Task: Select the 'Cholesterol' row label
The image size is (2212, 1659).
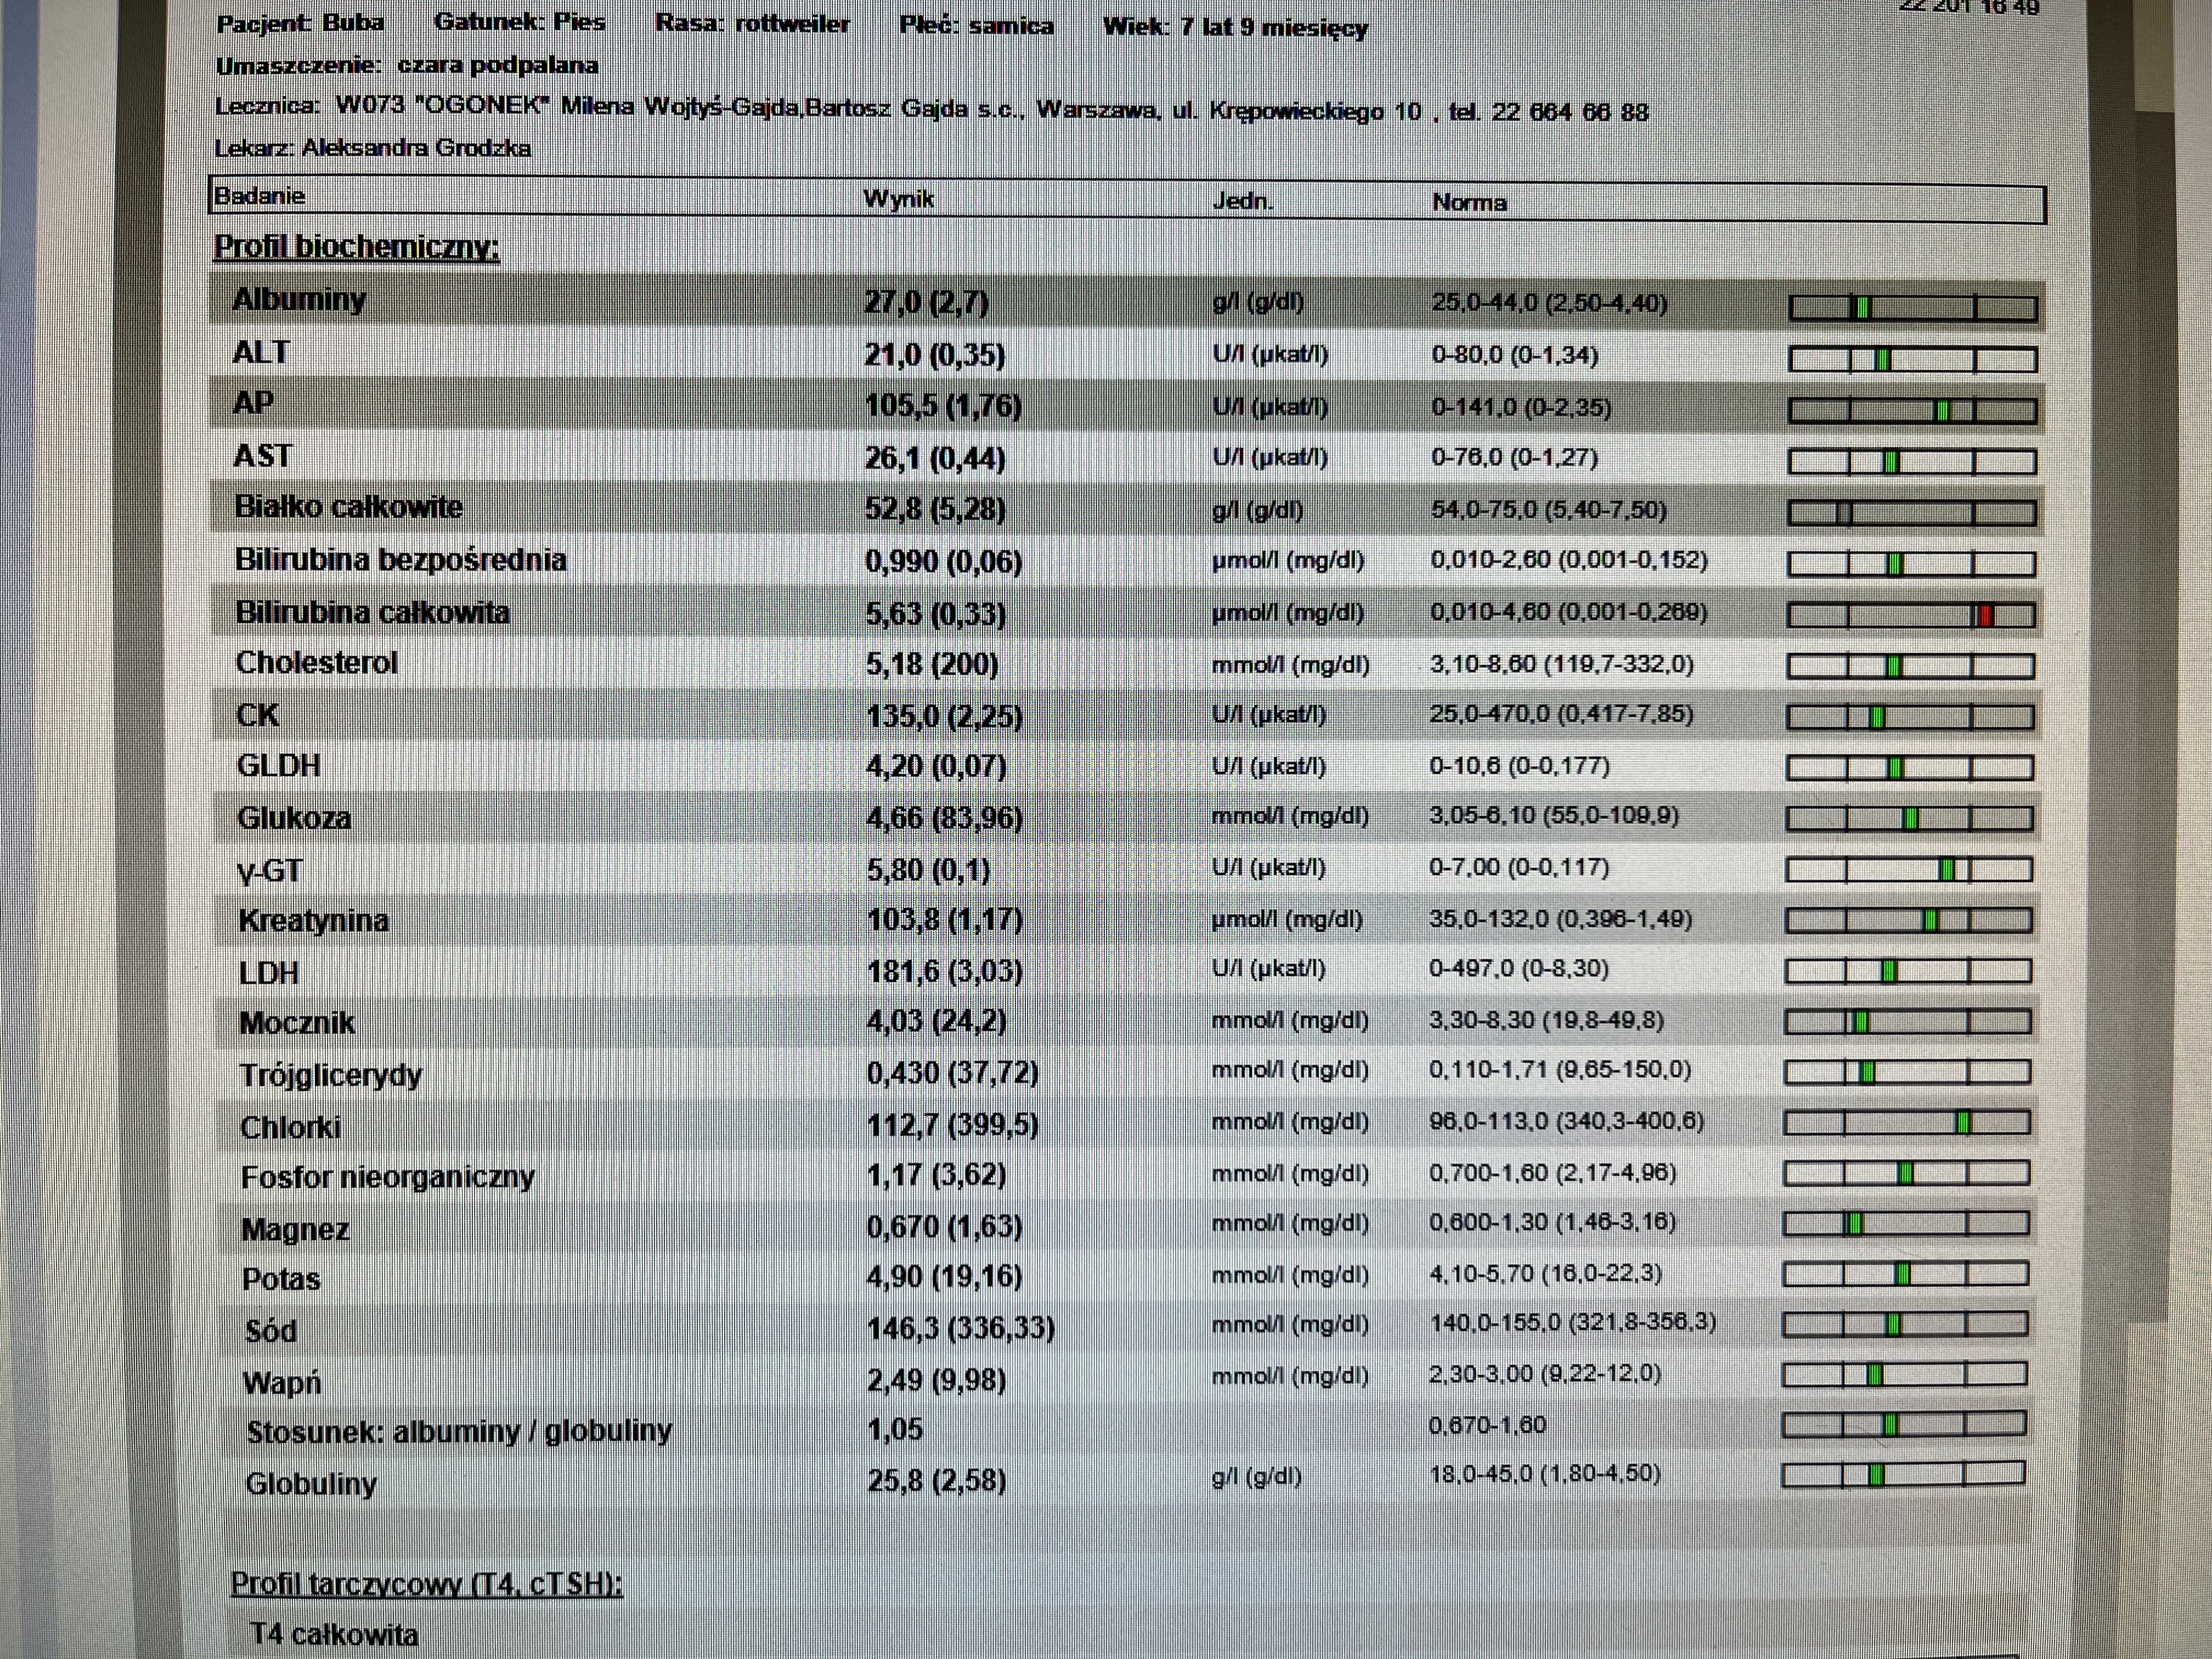Action: pyautogui.click(x=316, y=663)
